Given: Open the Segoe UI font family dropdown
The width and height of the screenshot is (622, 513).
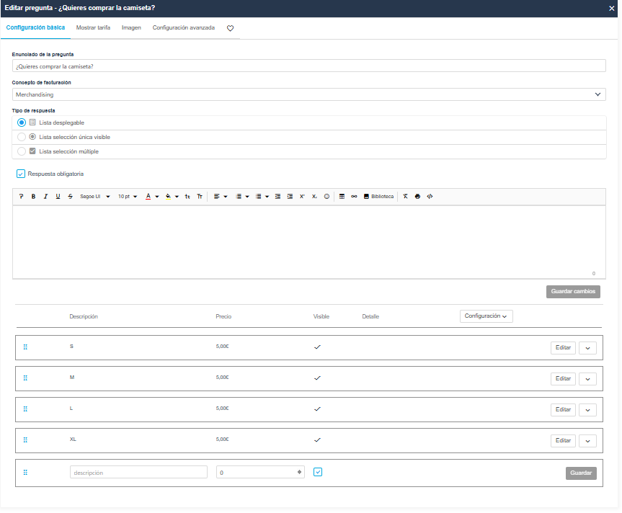Looking at the screenshot, I should [95, 197].
